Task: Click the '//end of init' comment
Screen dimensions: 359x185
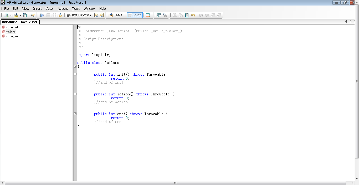Action: 110,83
